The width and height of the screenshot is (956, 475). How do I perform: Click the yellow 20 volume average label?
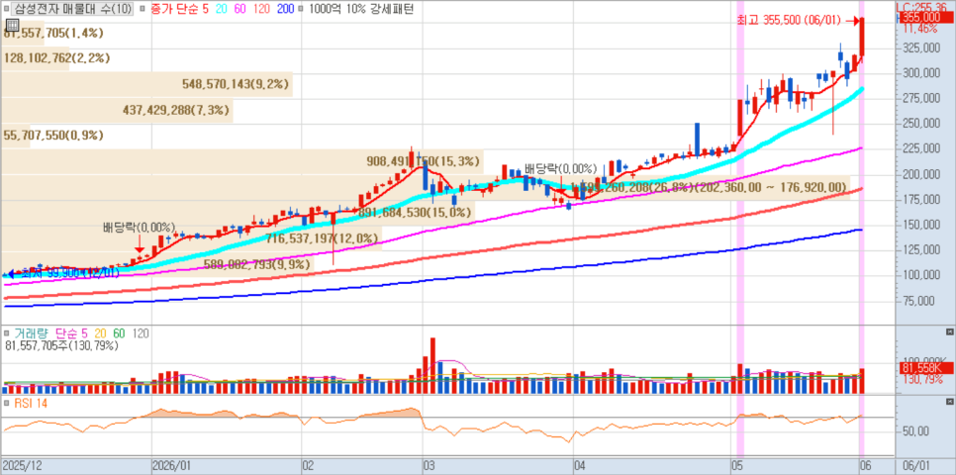(x=100, y=333)
